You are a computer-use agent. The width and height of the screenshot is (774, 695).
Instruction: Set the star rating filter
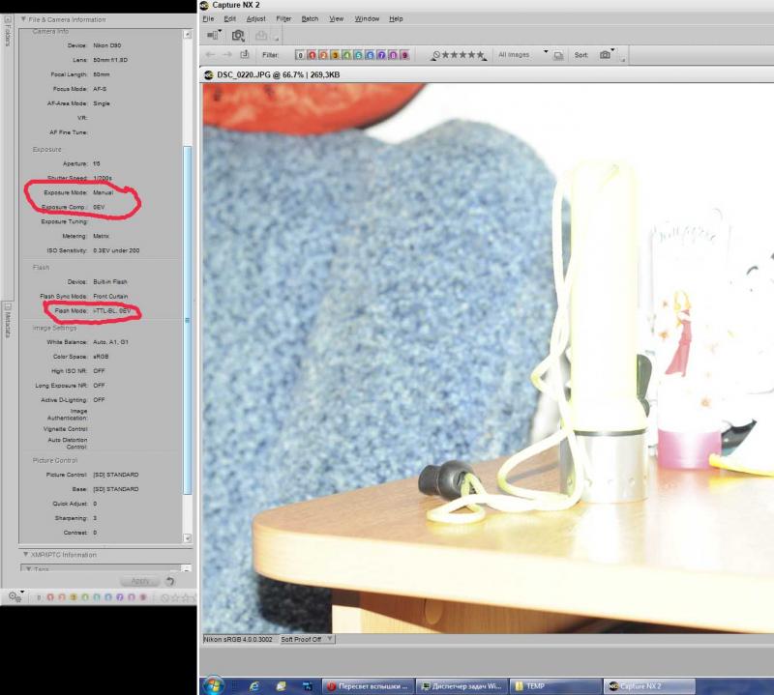(x=459, y=55)
